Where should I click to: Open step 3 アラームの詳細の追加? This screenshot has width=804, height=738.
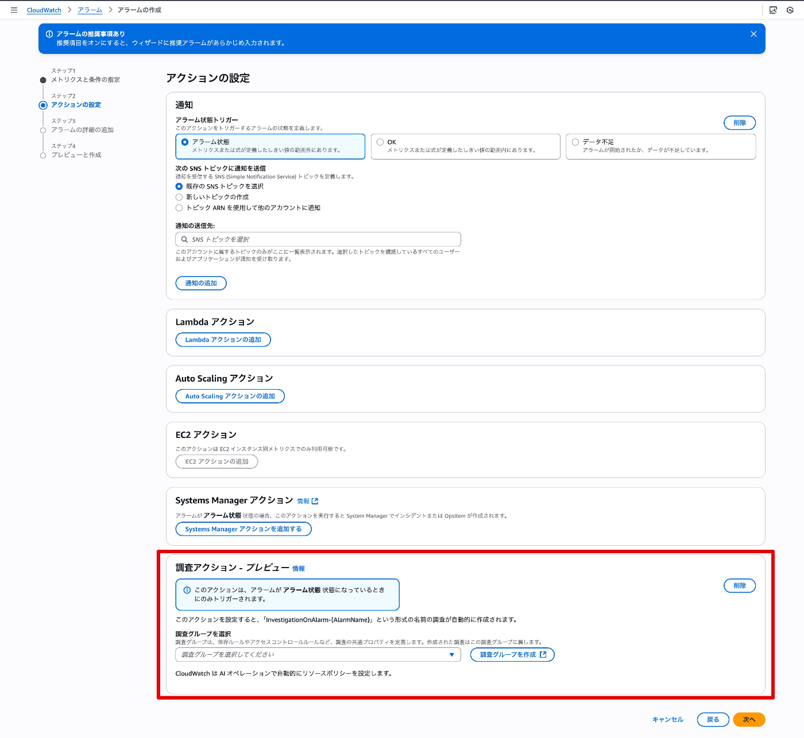pyautogui.click(x=82, y=130)
